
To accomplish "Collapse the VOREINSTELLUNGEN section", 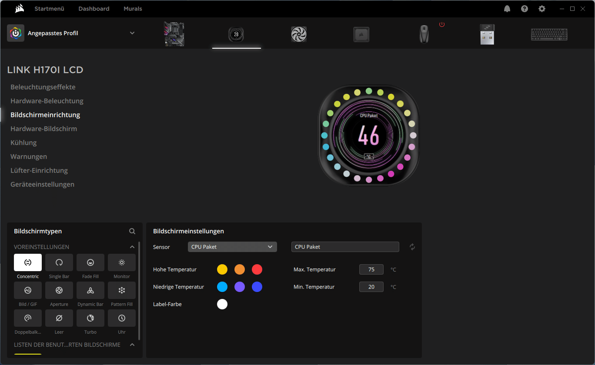I will [132, 247].
